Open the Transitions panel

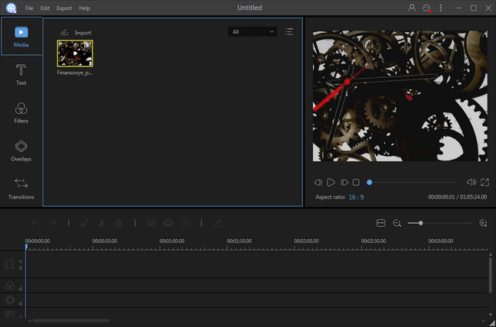[21, 188]
